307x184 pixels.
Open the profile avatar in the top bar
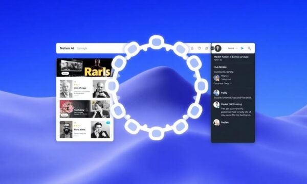(x=218, y=48)
